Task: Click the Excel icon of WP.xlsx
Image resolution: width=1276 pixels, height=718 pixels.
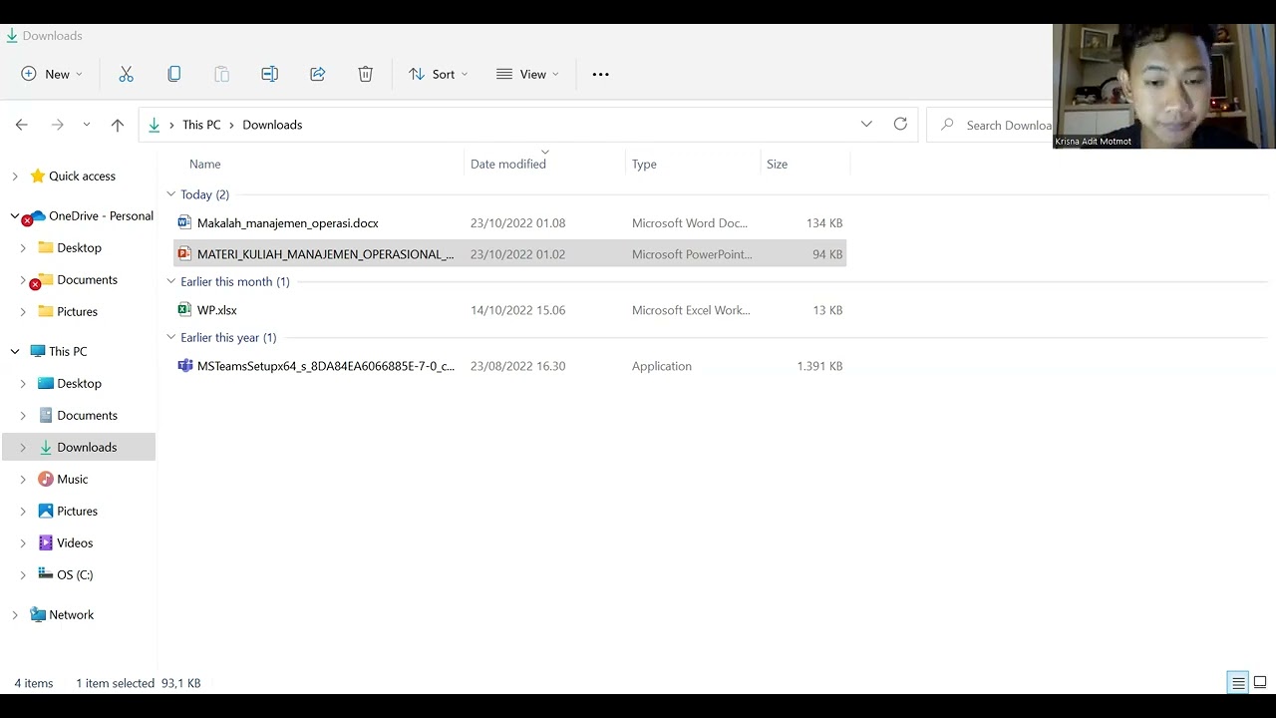Action: [184, 309]
